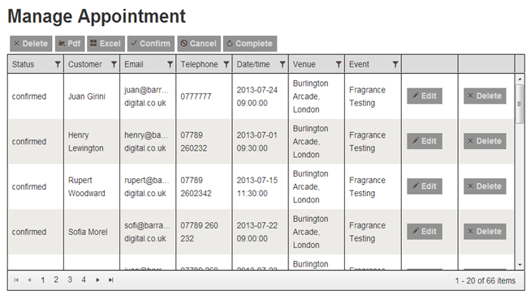Click the email cell starting with henry@ba

tap(148, 142)
